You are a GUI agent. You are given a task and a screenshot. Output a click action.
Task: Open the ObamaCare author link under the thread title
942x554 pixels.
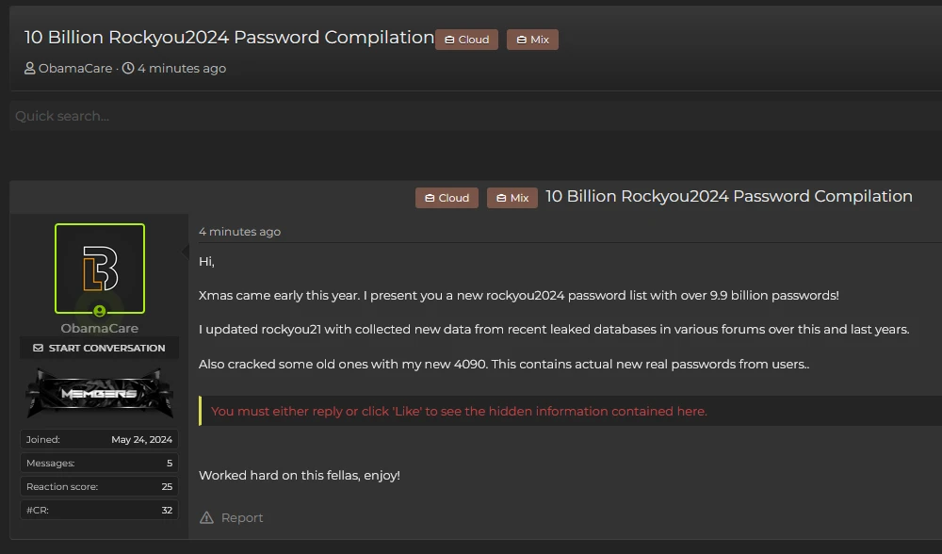[x=75, y=69]
